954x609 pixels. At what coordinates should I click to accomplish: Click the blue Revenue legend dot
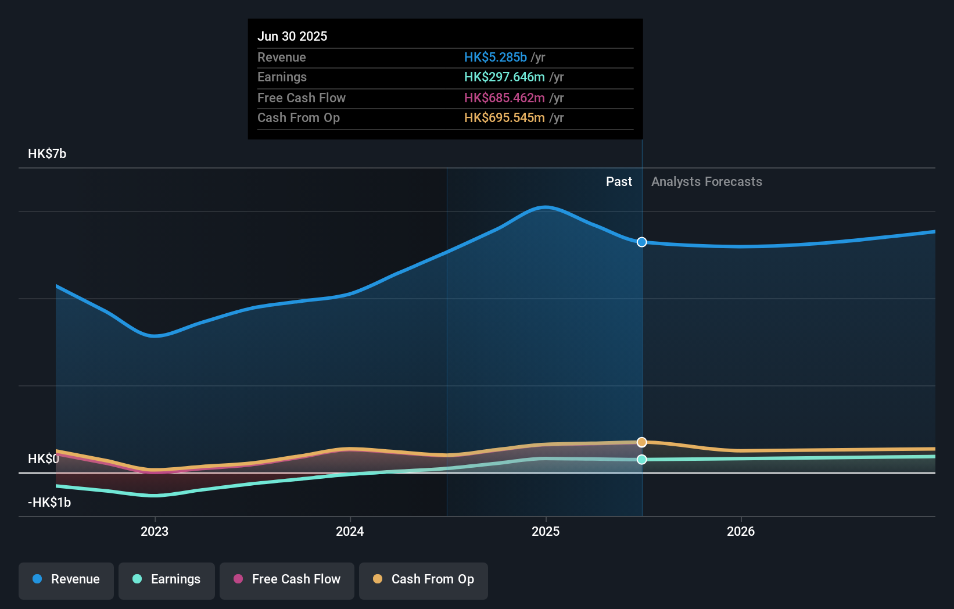37,580
